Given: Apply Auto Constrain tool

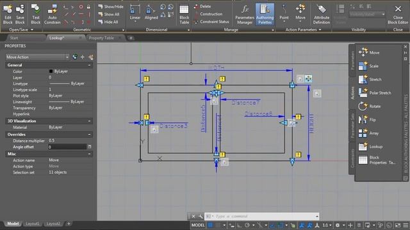Looking at the screenshot, I should [52, 15].
